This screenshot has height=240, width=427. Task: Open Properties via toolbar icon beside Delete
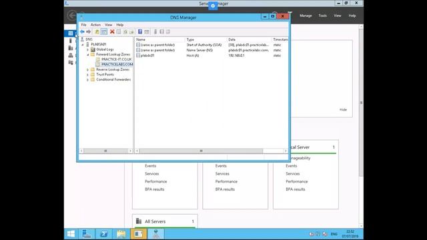coord(119,32)
